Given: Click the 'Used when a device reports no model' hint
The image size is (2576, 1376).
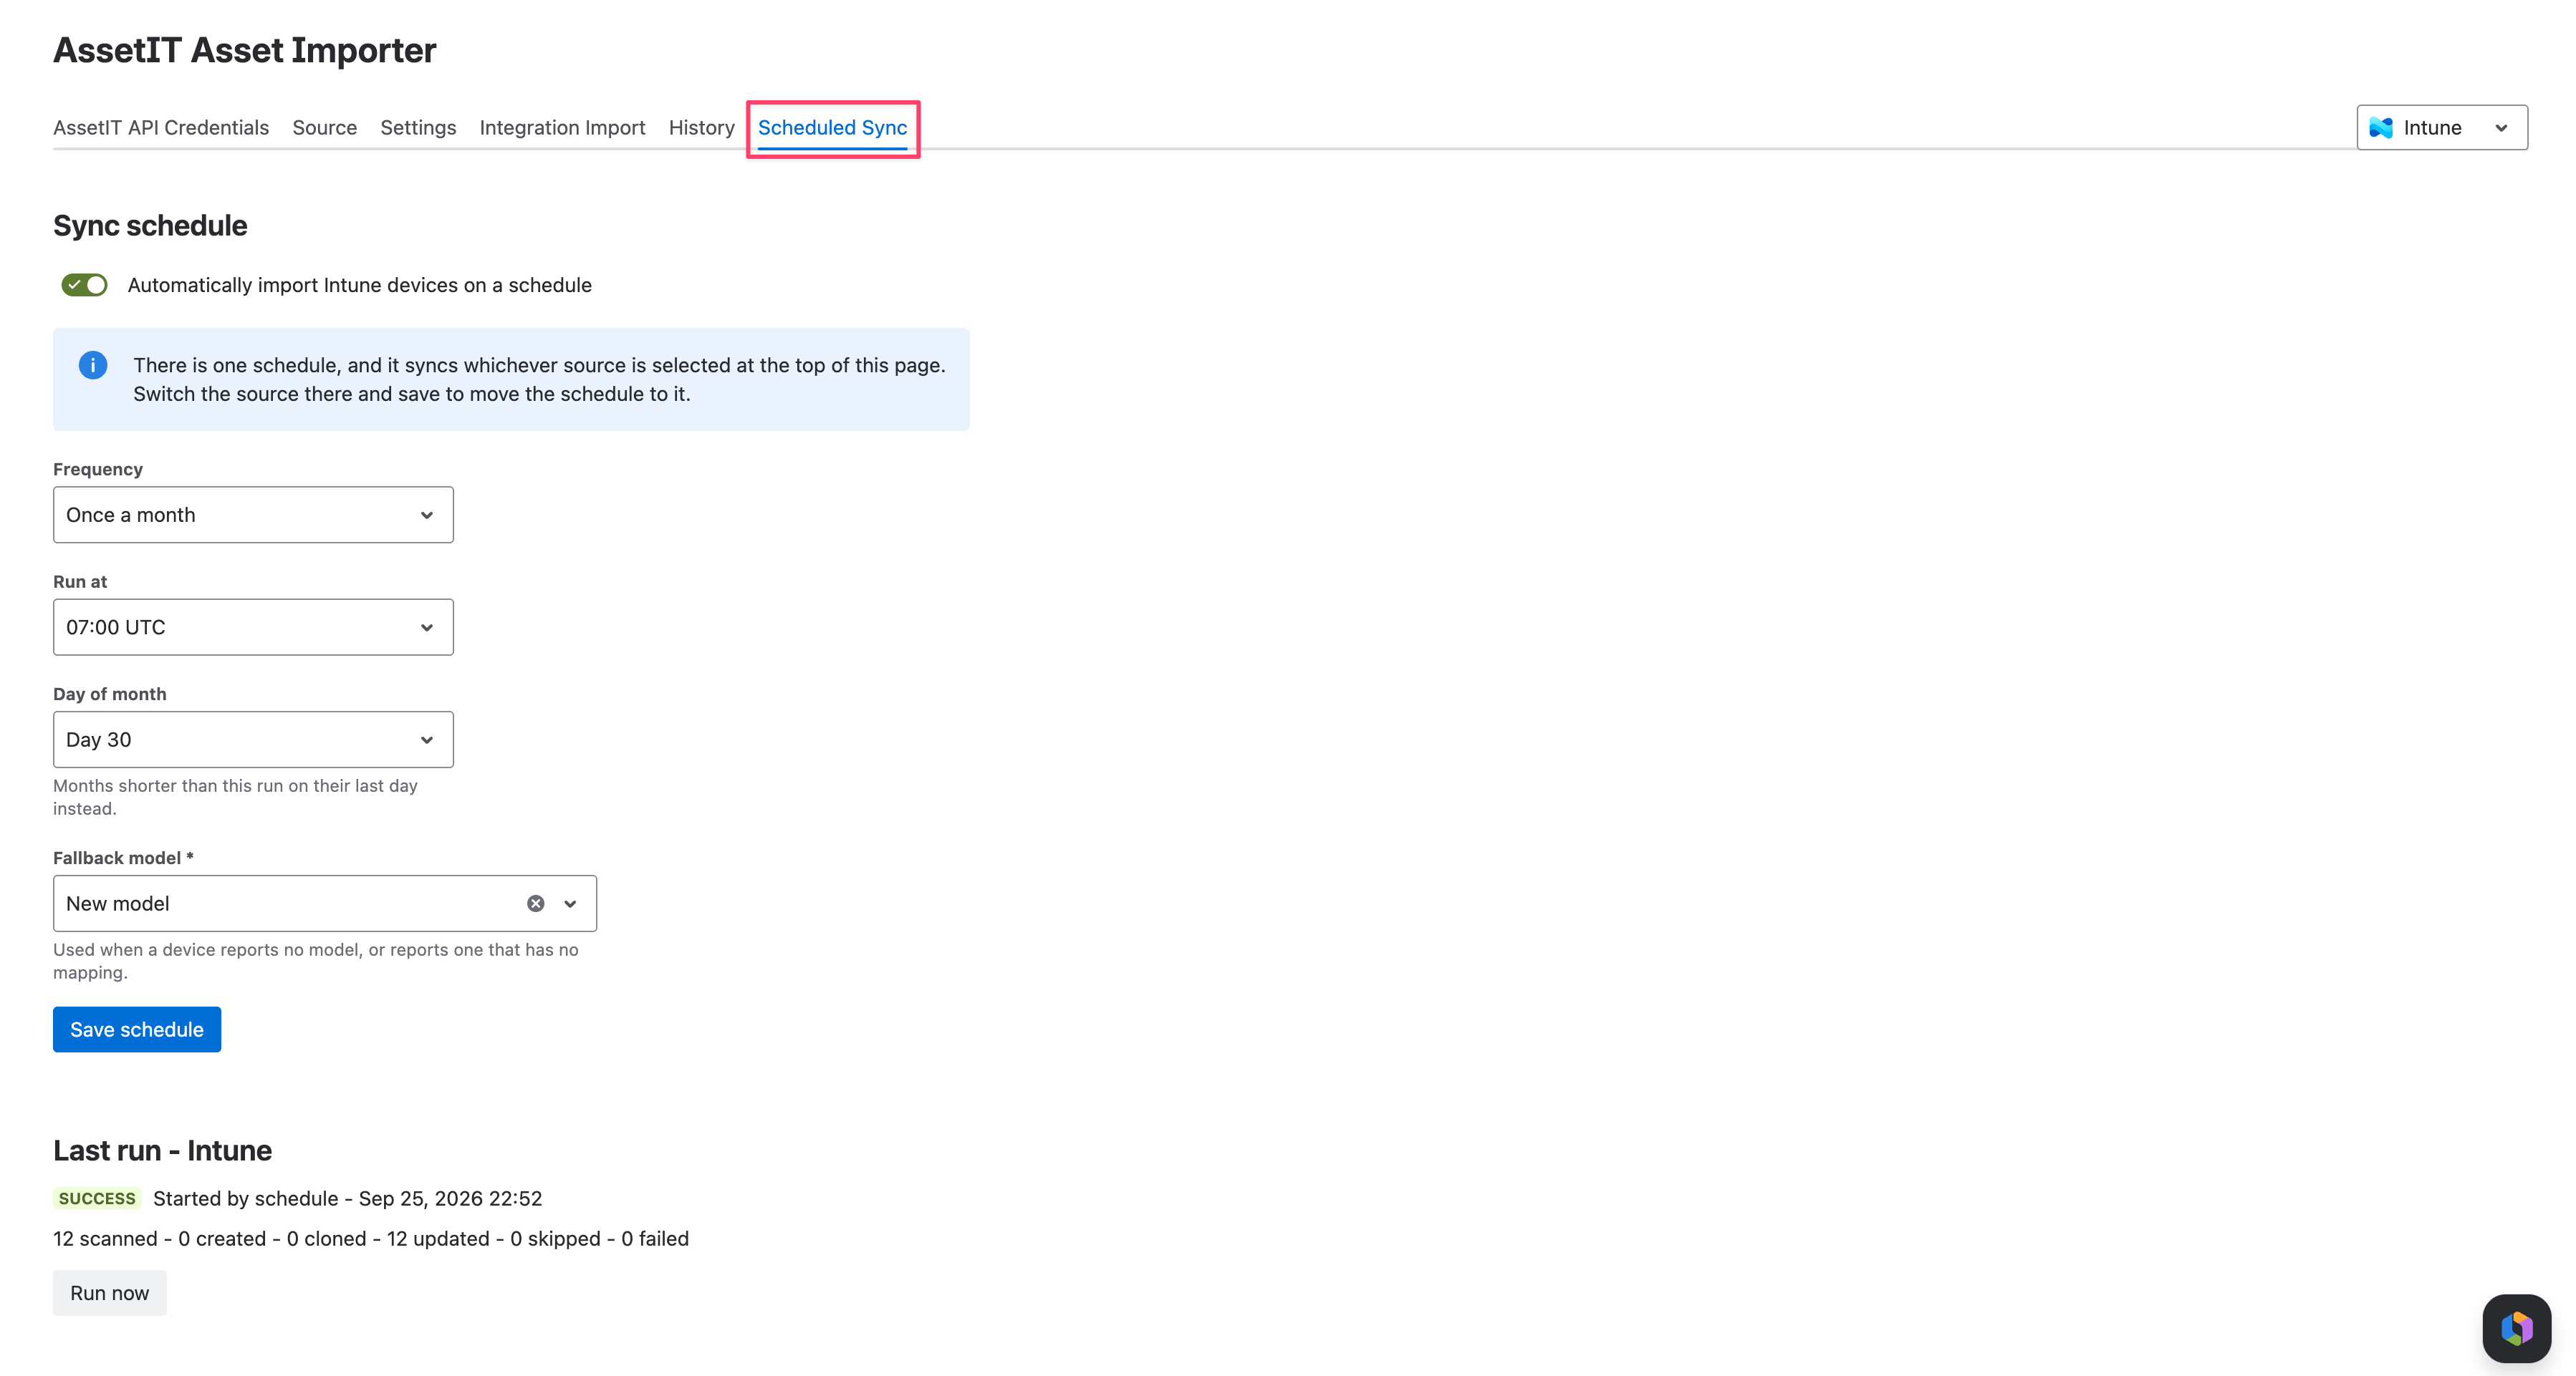Looking at the screenshot, I should click(316, 961).
